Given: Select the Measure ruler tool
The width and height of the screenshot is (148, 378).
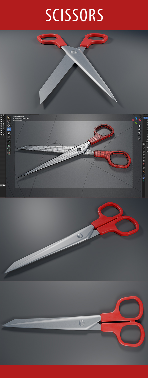Looking at the screenshot, I should point(9,145).
